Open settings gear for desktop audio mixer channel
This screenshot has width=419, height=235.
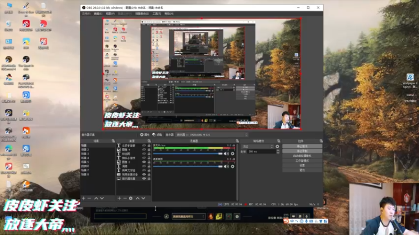tap(233, 167)
